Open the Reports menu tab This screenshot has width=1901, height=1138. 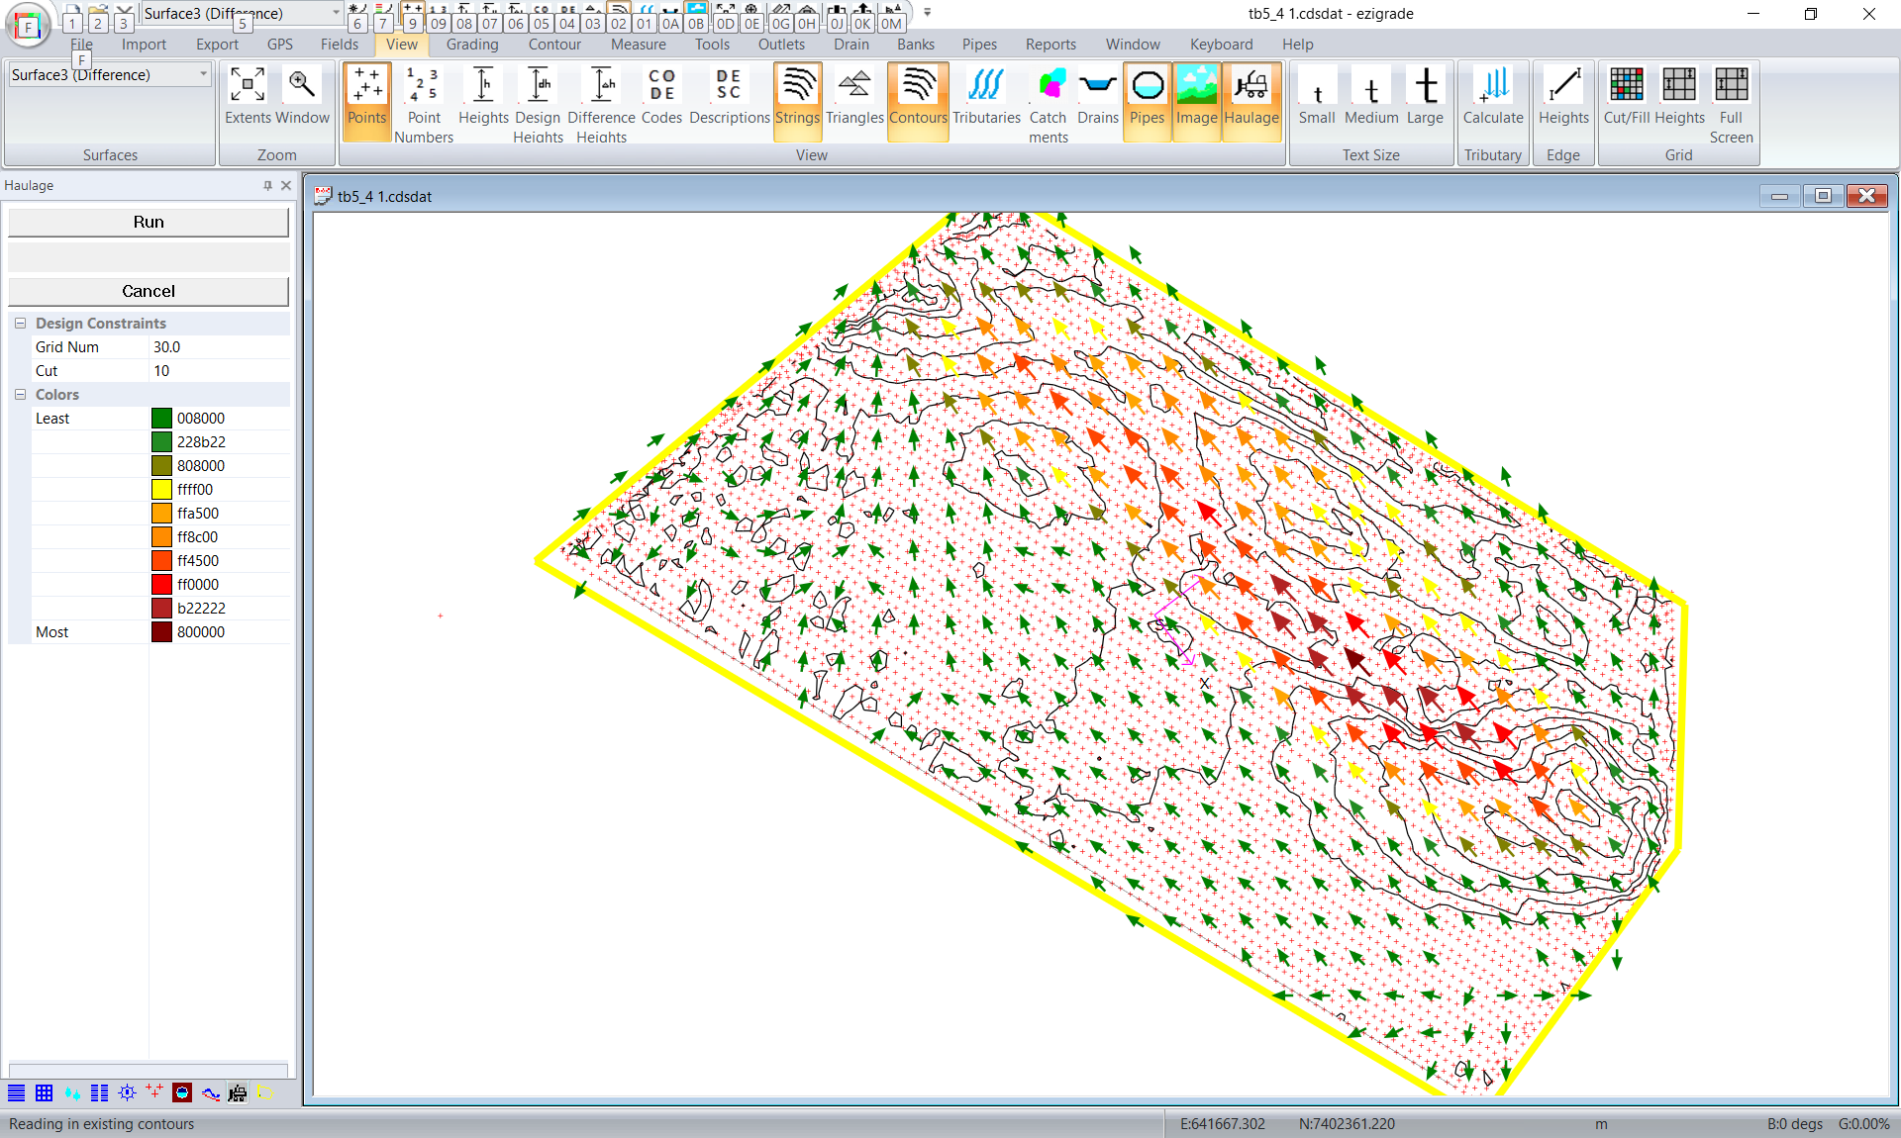point(1051,45)
